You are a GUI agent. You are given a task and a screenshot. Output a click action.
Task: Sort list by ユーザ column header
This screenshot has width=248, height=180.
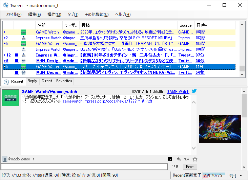coord(71,25)
